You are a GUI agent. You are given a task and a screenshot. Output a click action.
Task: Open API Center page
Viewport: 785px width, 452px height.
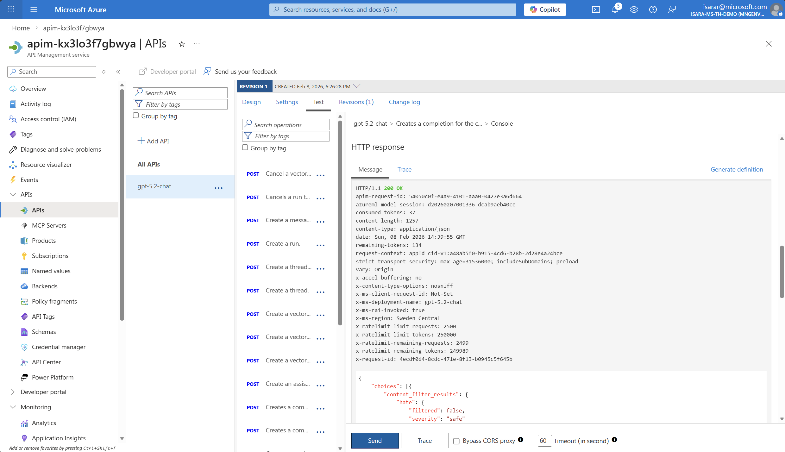[46, 362]
